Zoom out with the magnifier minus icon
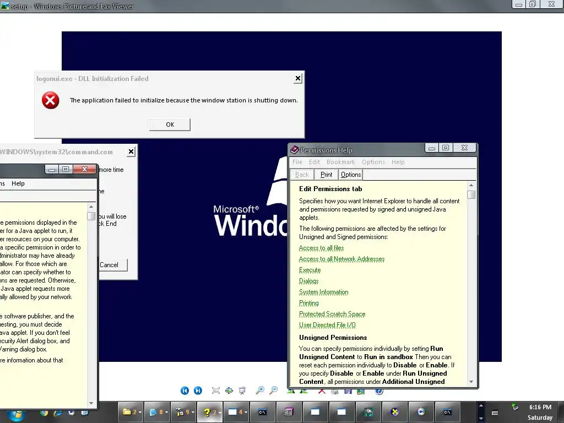This screenshot has width=564, height=423. [x=273, y=390]
